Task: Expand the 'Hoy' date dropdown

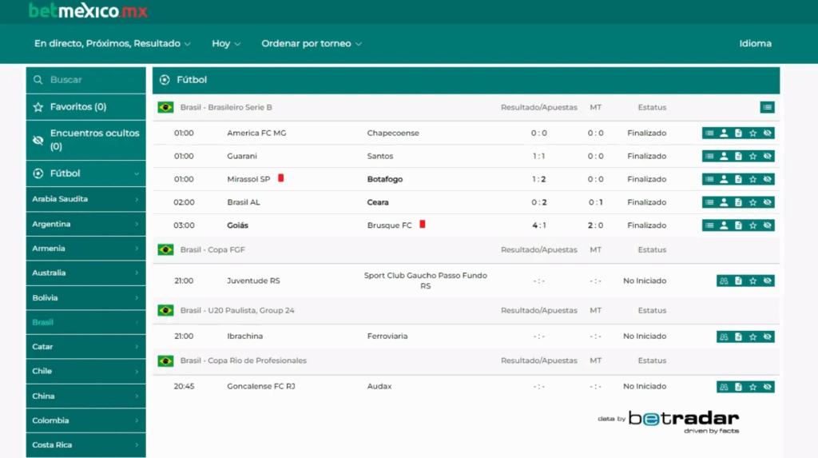Action: (226, 44)
